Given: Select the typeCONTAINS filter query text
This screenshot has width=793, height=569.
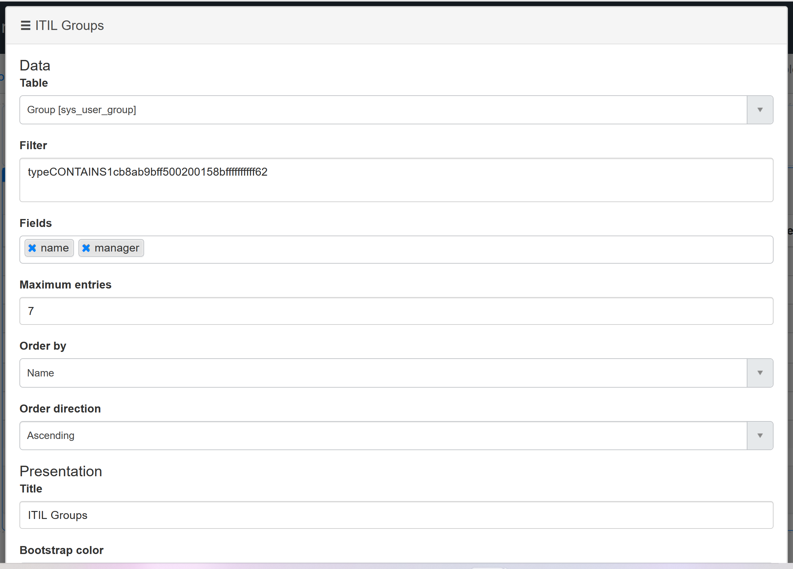Looking at the screenshot, I should pos(147,171).
